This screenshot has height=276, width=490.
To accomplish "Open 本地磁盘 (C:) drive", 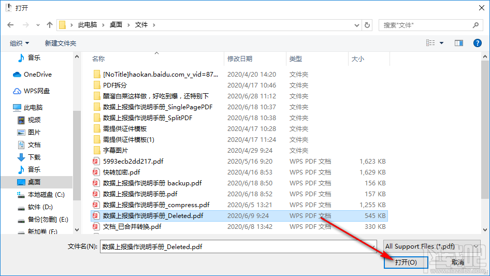I will tap(40, 195).
